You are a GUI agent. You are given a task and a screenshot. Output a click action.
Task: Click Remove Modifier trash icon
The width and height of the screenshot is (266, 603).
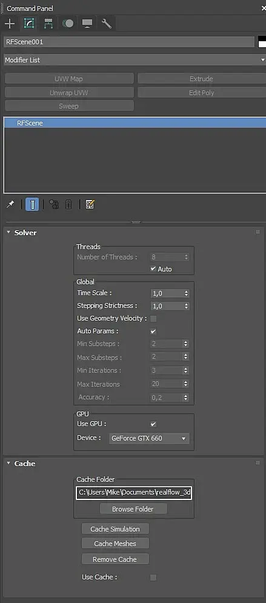(68, 205)
